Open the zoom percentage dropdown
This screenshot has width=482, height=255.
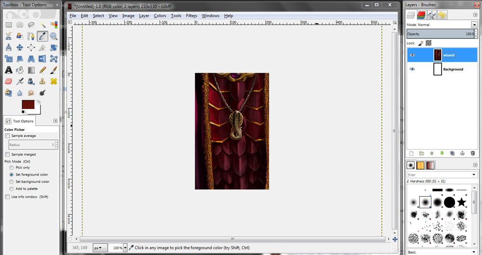pyautogui.click(x=125, y=248)
